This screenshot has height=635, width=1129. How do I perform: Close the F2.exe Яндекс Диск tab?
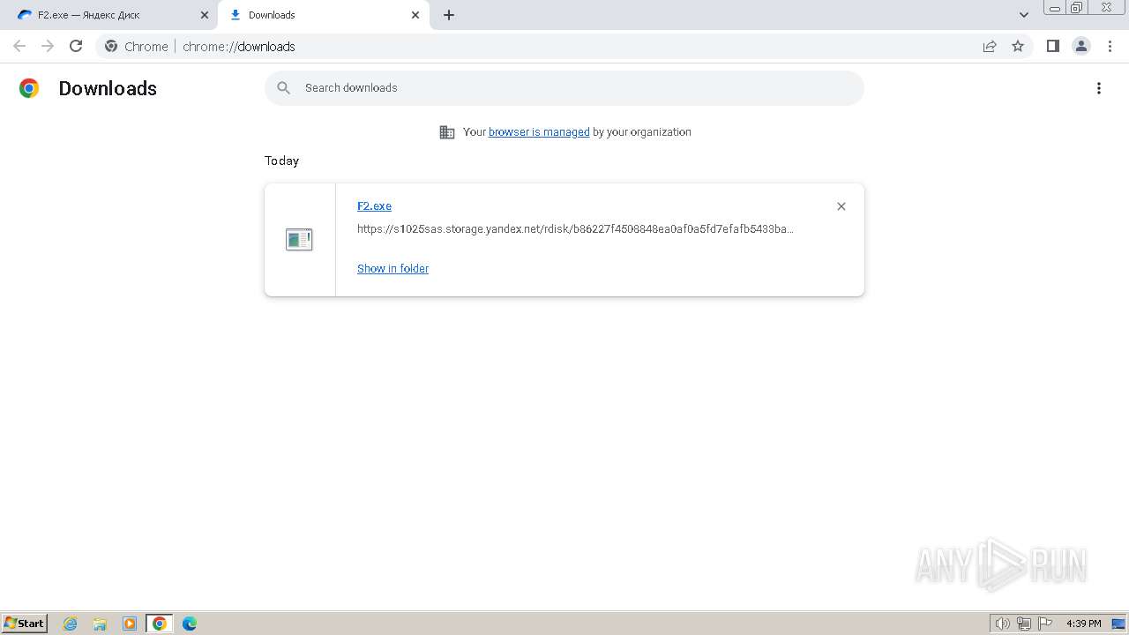pos(205,15)
